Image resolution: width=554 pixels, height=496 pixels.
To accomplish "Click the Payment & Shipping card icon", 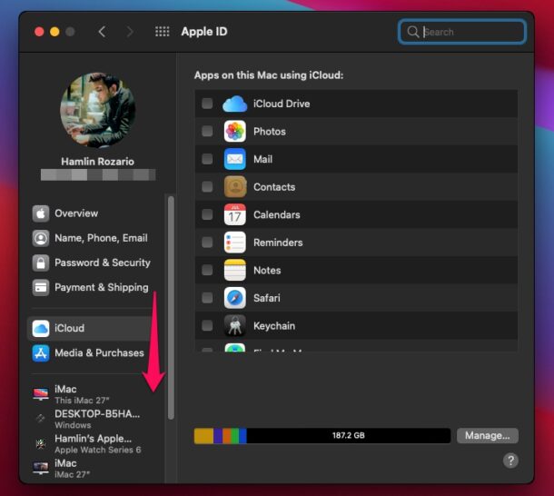I will pos(41,288).
